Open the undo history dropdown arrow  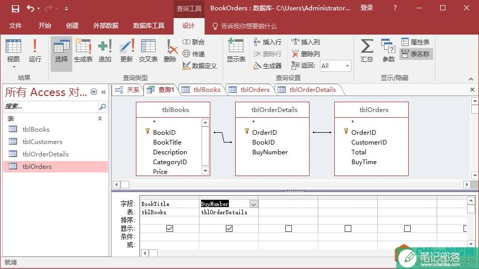click(x=38, y=9)
